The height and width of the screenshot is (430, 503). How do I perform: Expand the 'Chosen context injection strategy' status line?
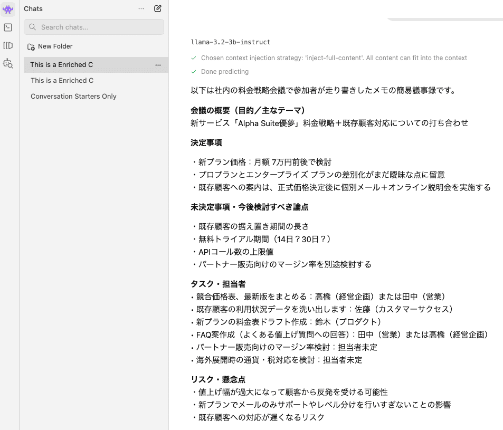point(334,58)
